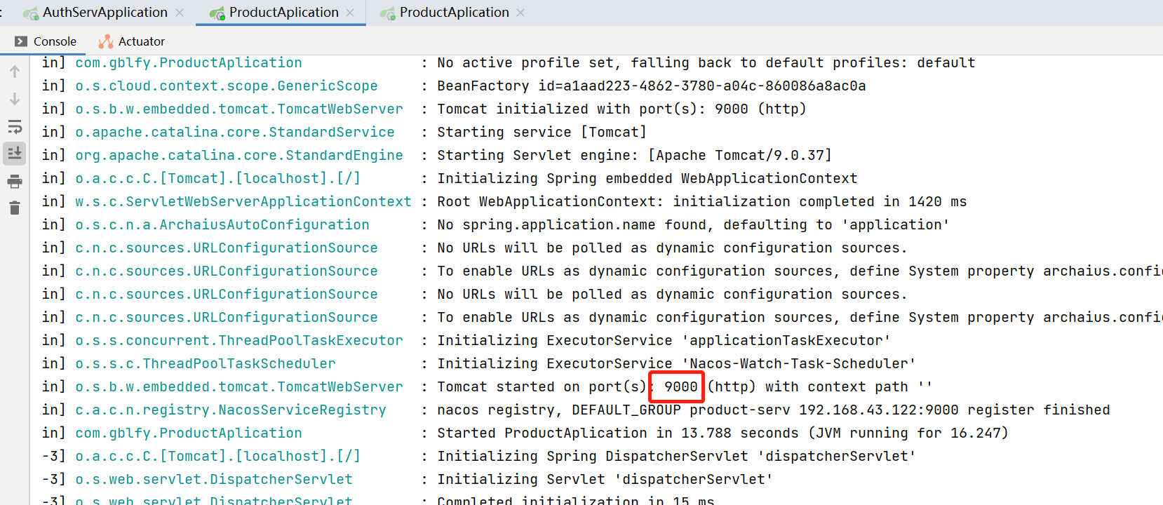This screenshot has height=505, width=1163.
Task: Click 'Started ProductAplication in 13.788 seconds' message
Action: click(x=722, y=433)
